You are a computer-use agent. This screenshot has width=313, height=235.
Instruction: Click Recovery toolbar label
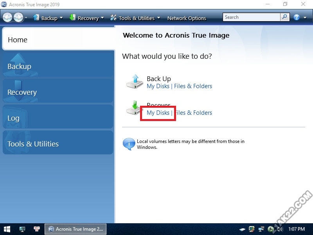(88, 18)
